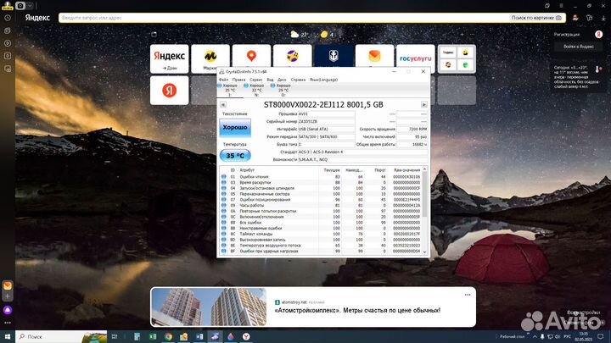Open the red Я circle tile

coord(169,91)
